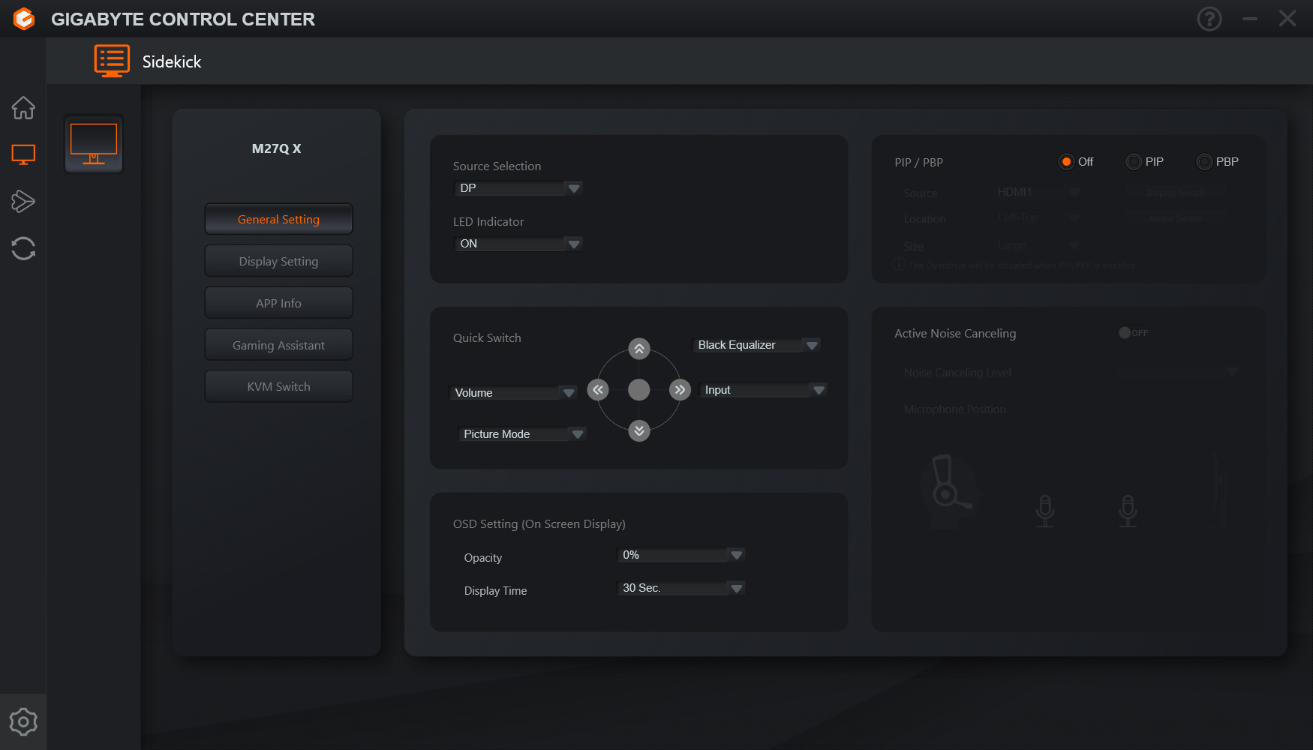This screenshot has height=750, width=1313.
Task: Select the General Setting tab
Action: [x=278, y=219]
